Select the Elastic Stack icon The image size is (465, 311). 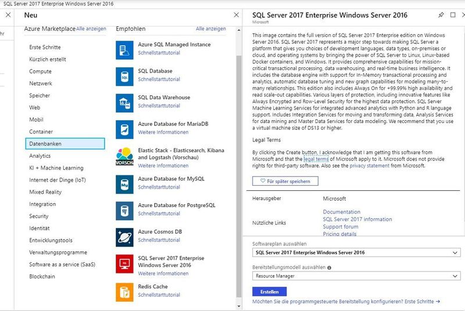coord(124,156)
